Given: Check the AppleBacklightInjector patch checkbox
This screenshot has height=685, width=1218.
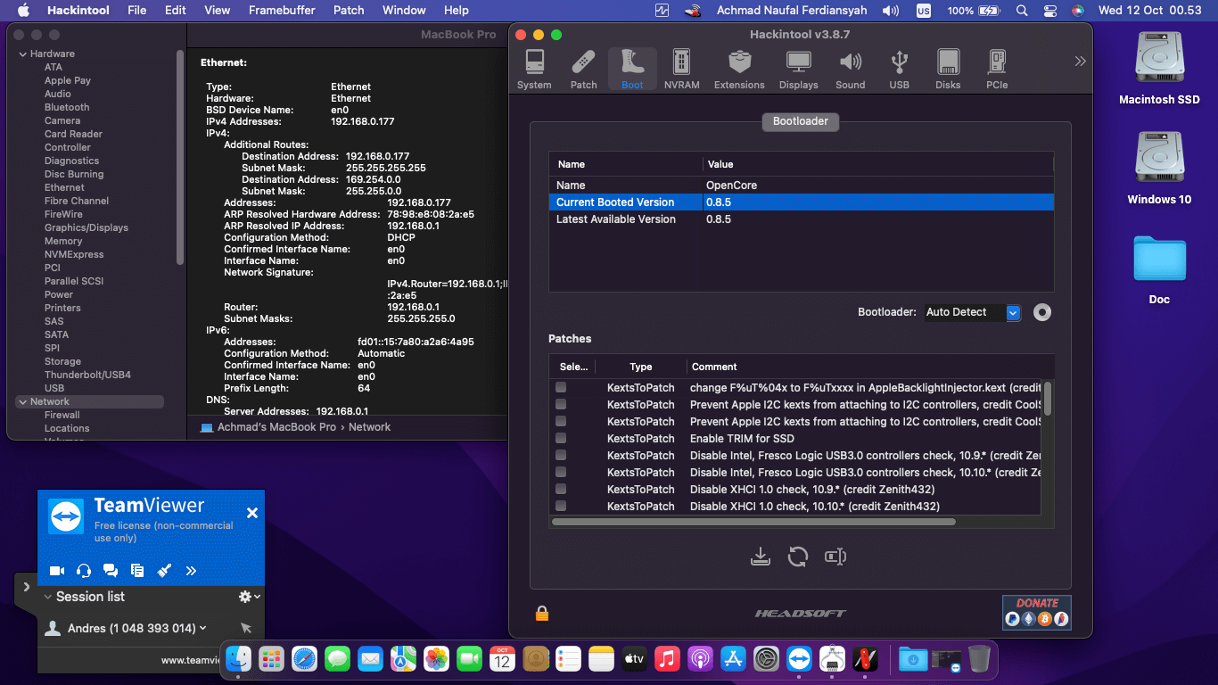Looking at the screenshot, I should (x=561, y=388).
